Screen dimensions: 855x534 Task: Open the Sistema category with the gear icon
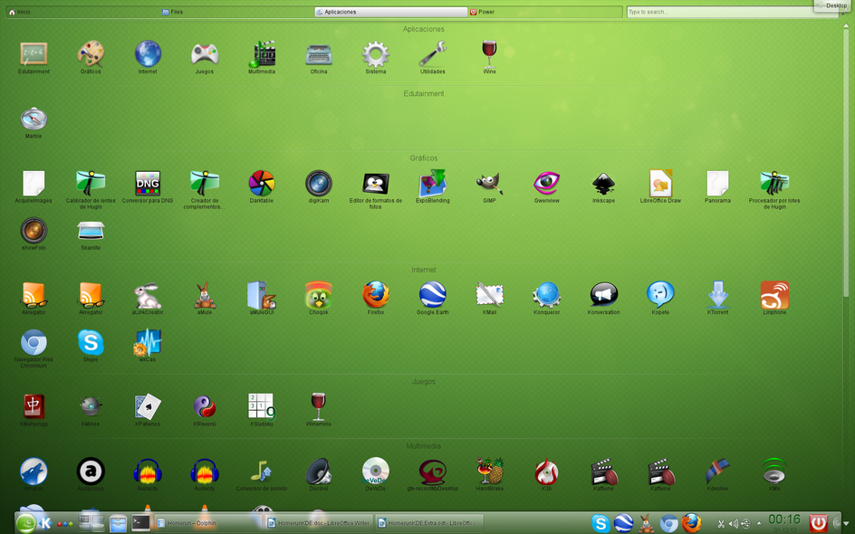tap(376, 57)
